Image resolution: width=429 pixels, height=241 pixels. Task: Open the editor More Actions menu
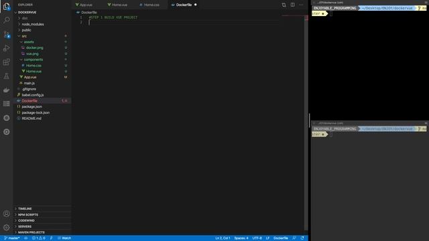301,5
